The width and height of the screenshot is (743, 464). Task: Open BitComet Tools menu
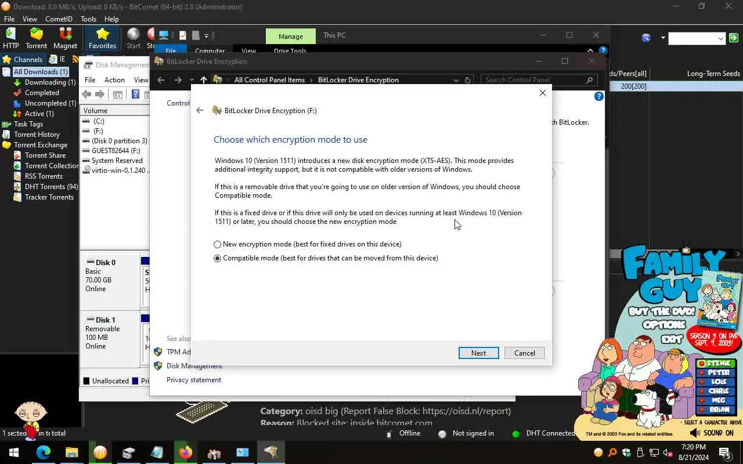tap(88, 19)
